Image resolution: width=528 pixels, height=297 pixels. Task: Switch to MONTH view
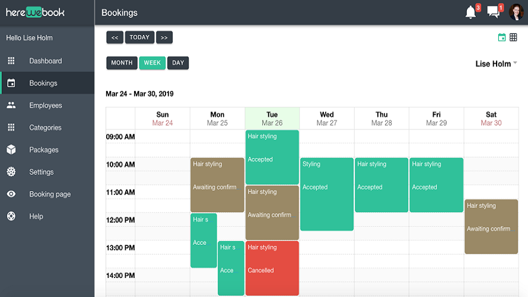click(x=122, y=63)
